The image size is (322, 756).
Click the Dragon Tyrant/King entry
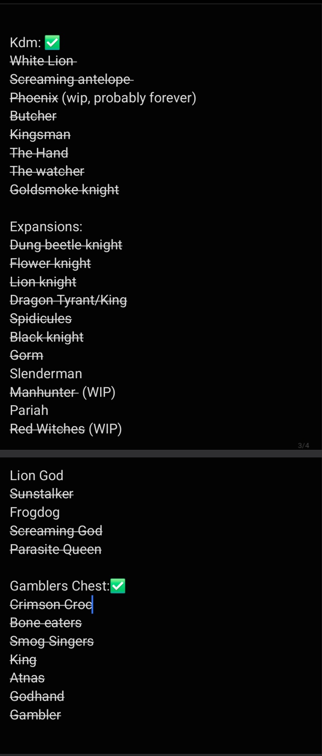(68, 300)
